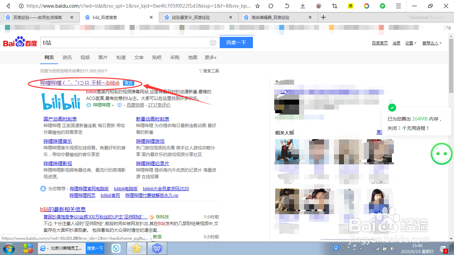This screenshot has width=454, height=255.
Task: Select the crop screenshot tool icon
Action: pos(335,6)
